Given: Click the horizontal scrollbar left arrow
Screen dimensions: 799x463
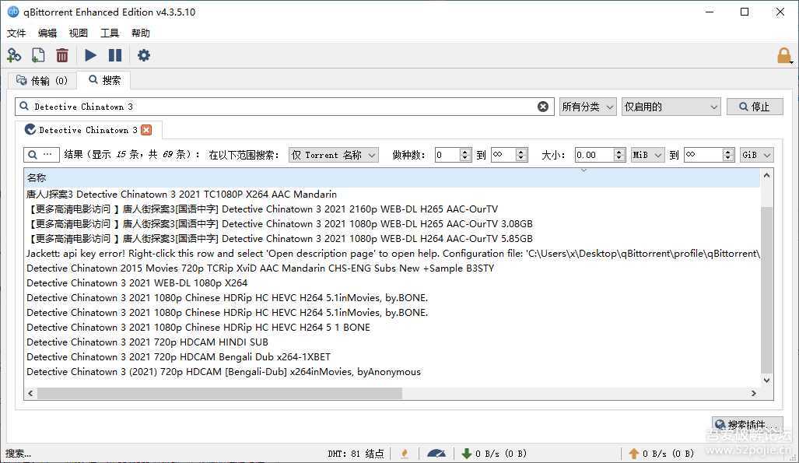Looking at the screenshot, I should click(x=30, y=393).
